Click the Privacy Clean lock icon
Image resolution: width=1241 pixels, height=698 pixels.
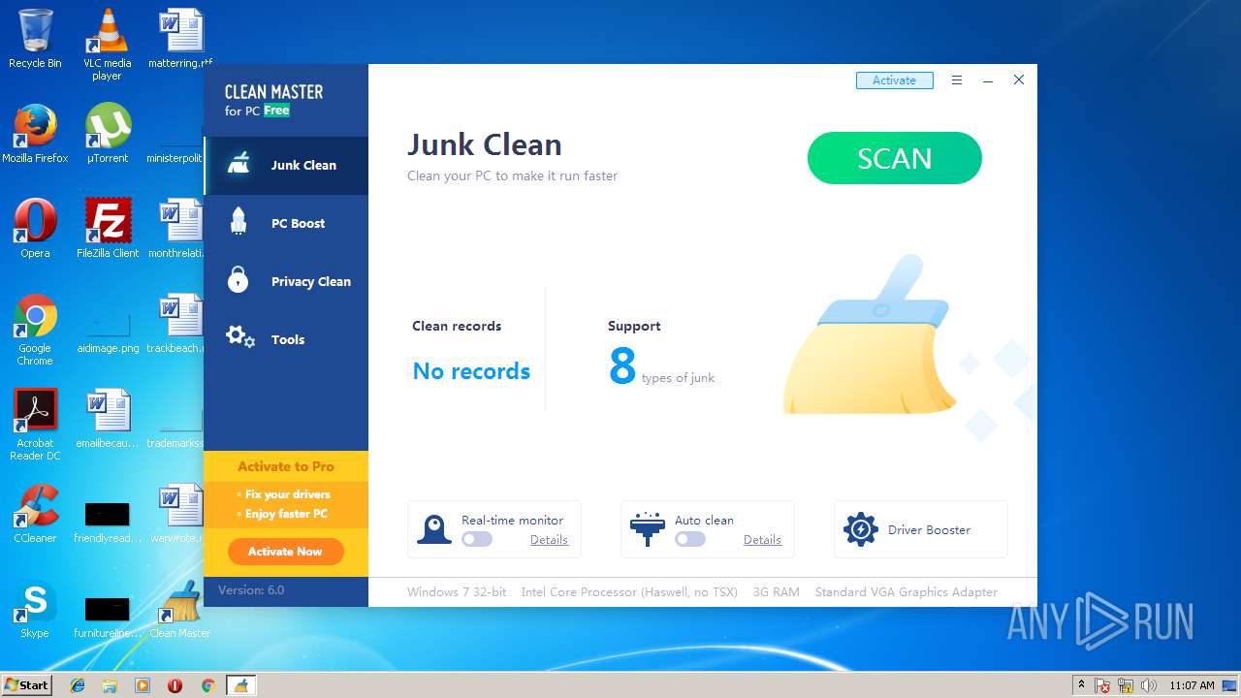[239, 279]
